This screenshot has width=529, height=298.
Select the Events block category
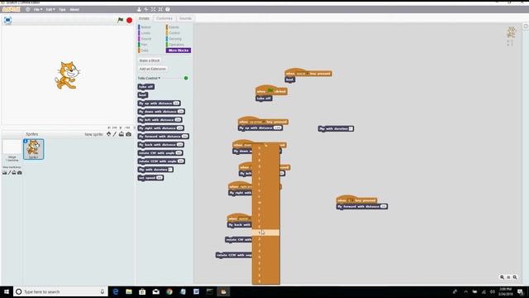point(174,27)
